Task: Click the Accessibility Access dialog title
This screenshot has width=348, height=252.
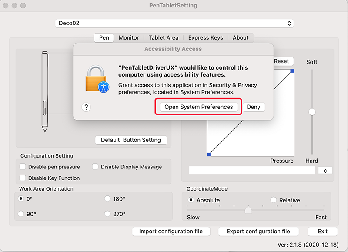Action: tap(173, 49)
